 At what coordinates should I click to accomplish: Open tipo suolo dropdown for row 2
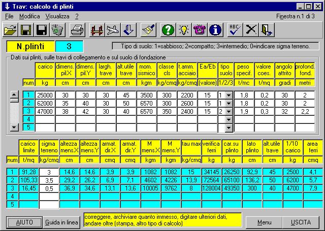tap(228, 103)
